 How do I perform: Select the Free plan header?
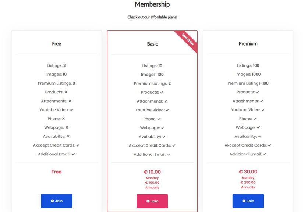pos(56,43)
